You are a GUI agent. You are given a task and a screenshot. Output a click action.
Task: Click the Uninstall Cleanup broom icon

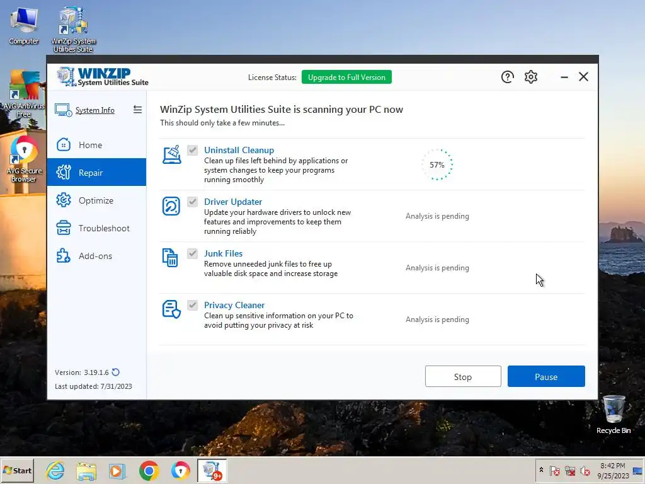[x=171, y=154]
